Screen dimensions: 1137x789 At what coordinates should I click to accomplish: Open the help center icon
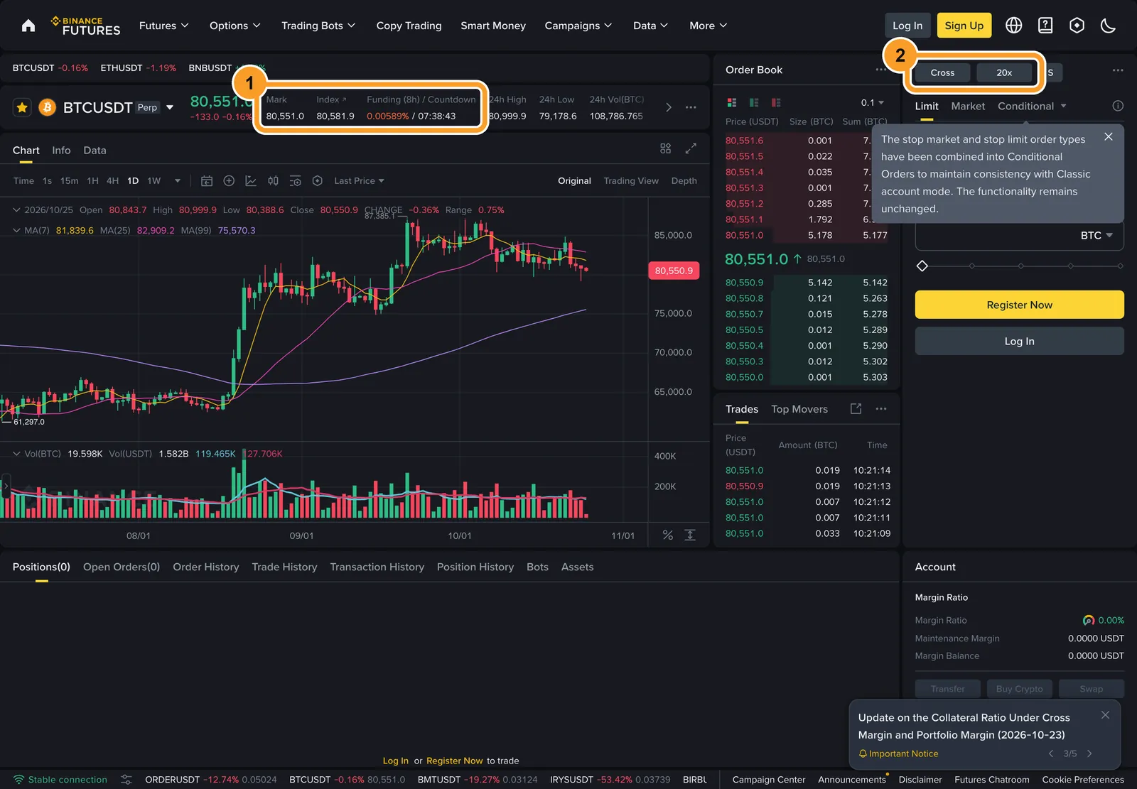click(1045, 26)
